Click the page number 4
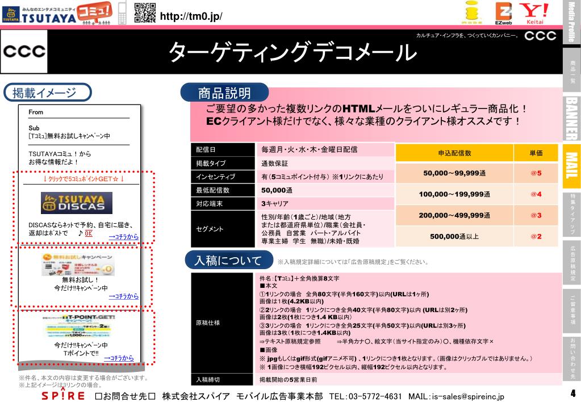Image resolution: width=581 pixels, height=402 pixels. (x=573, y=393)
